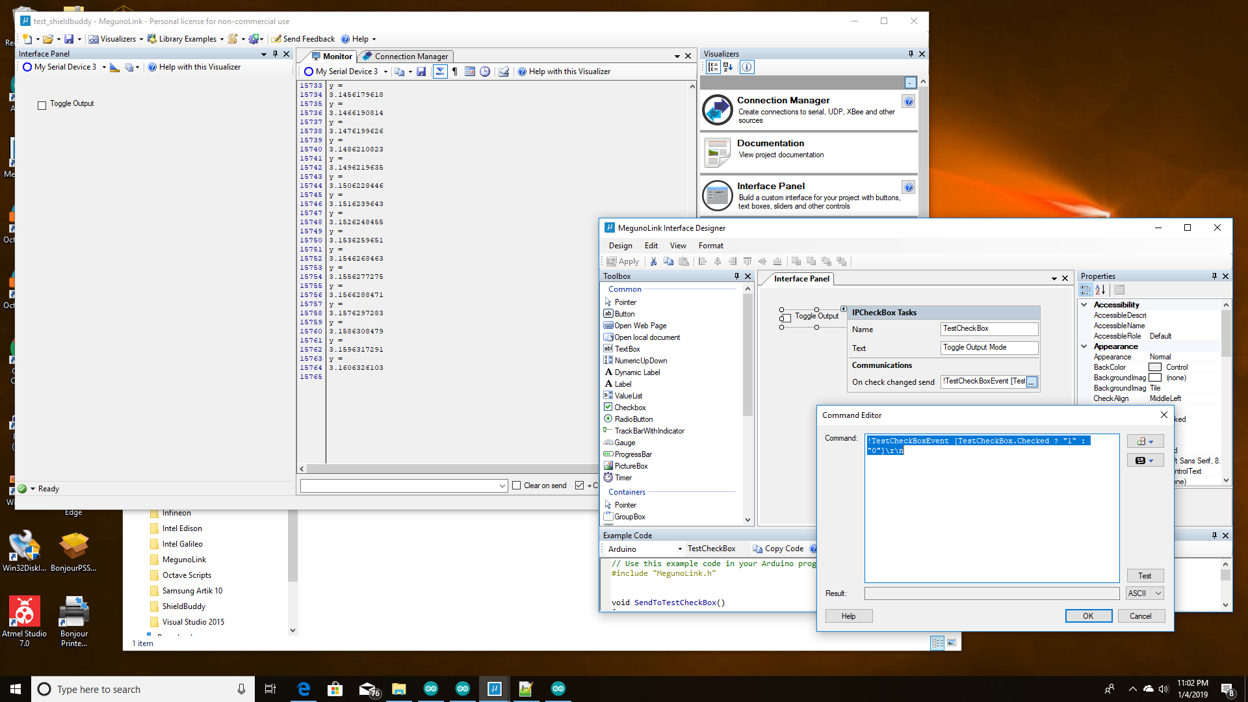The image size is (1248, 702).
Task: Click the Text field showing Toggle Output Mode
Action: pos(989,347)
